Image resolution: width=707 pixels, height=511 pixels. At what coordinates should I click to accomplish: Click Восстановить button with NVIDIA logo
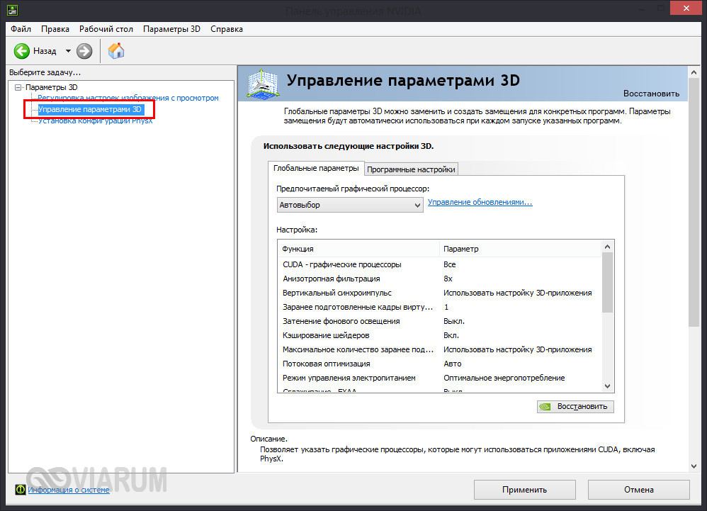pyautogui.click(x=575, y=407)
